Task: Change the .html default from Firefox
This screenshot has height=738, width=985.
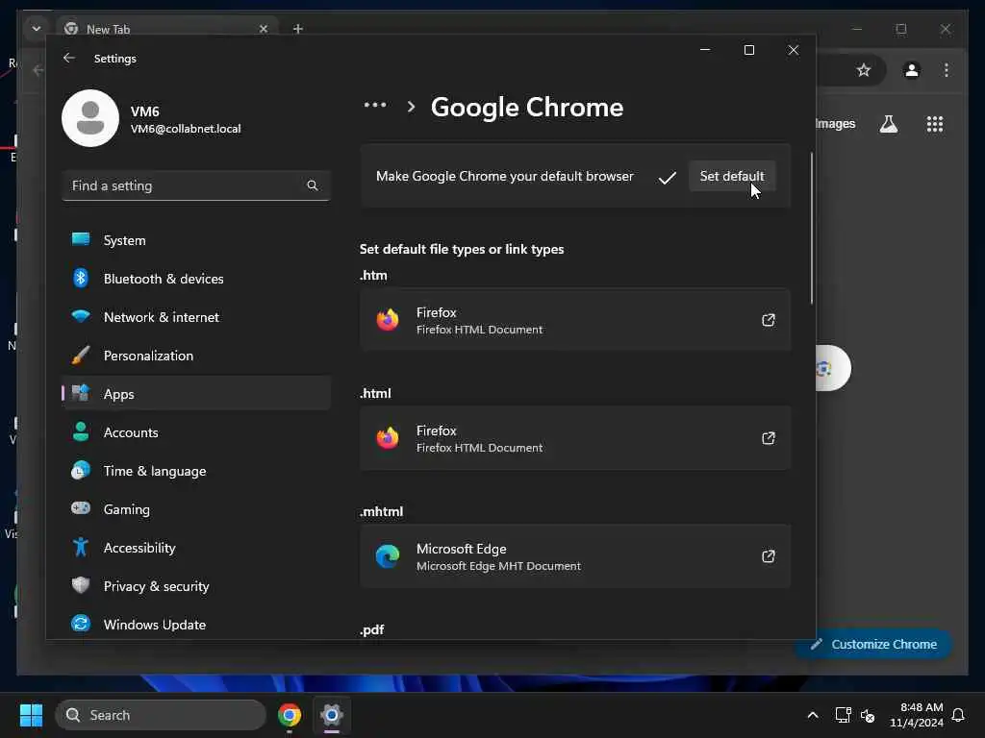Action: [575, 438]
